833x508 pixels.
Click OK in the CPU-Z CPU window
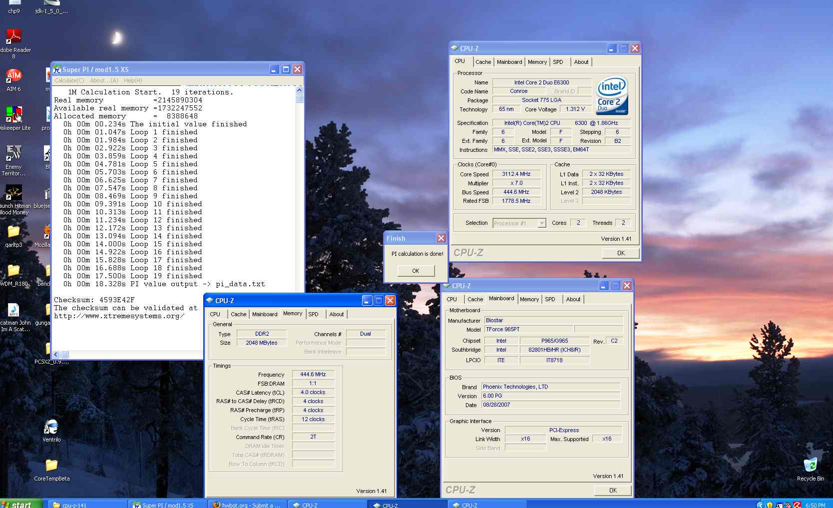pos(621,253)
